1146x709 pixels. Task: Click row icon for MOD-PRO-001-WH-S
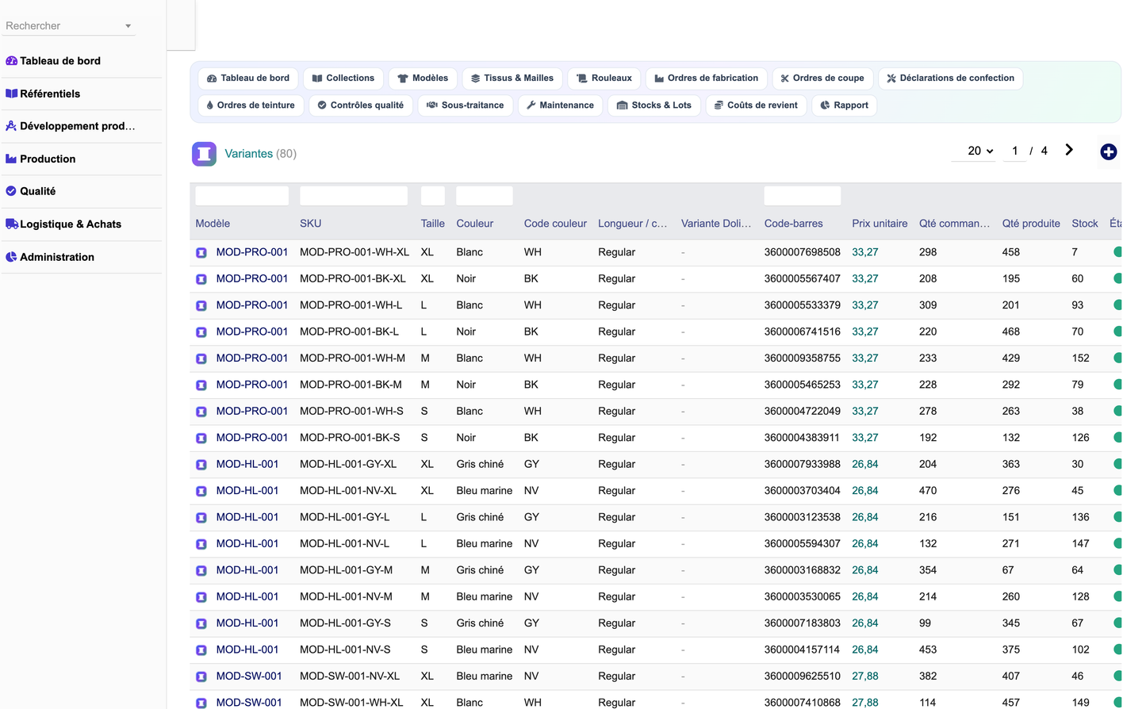click(201, 412)
